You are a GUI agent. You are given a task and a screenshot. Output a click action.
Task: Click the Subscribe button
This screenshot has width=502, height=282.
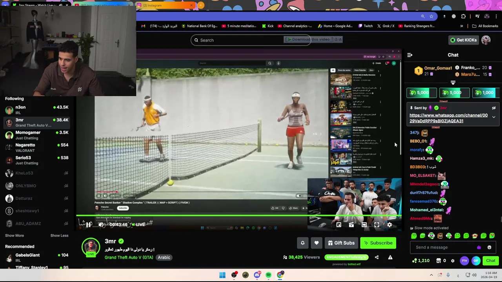(378, 243)
